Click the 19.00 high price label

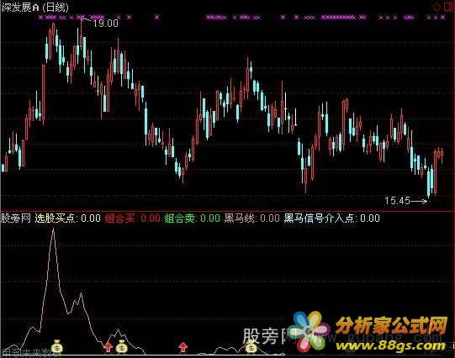tap(105, 24)
